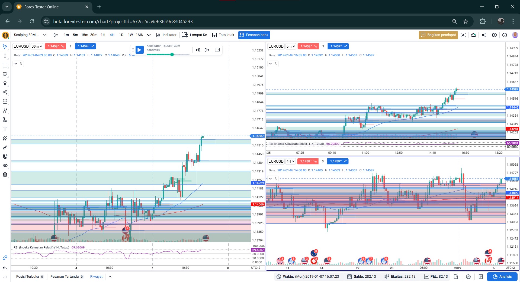Start simulation with the blue play button
The height and width of the screenshot is (282, 520).
tap(139, 50)
